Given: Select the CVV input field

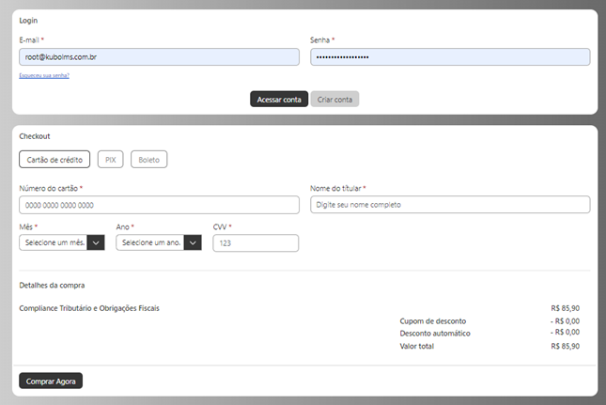Looking at the screenshot, I should pos(256,242).
